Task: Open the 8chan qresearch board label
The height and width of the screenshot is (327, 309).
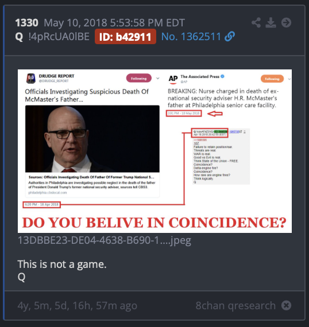Action: 235,306
